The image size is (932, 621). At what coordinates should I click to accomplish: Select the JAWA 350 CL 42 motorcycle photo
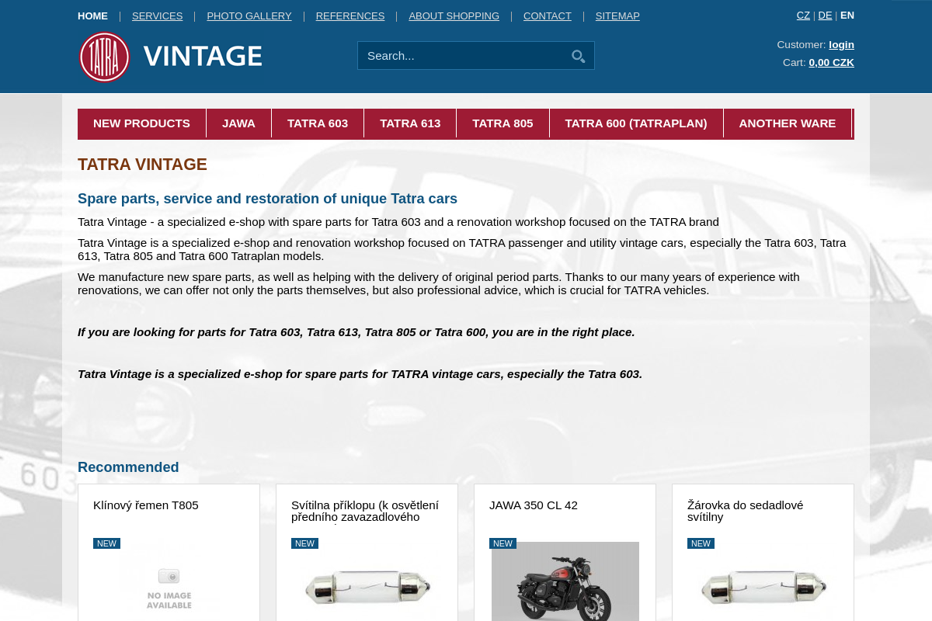pos(565,586)
